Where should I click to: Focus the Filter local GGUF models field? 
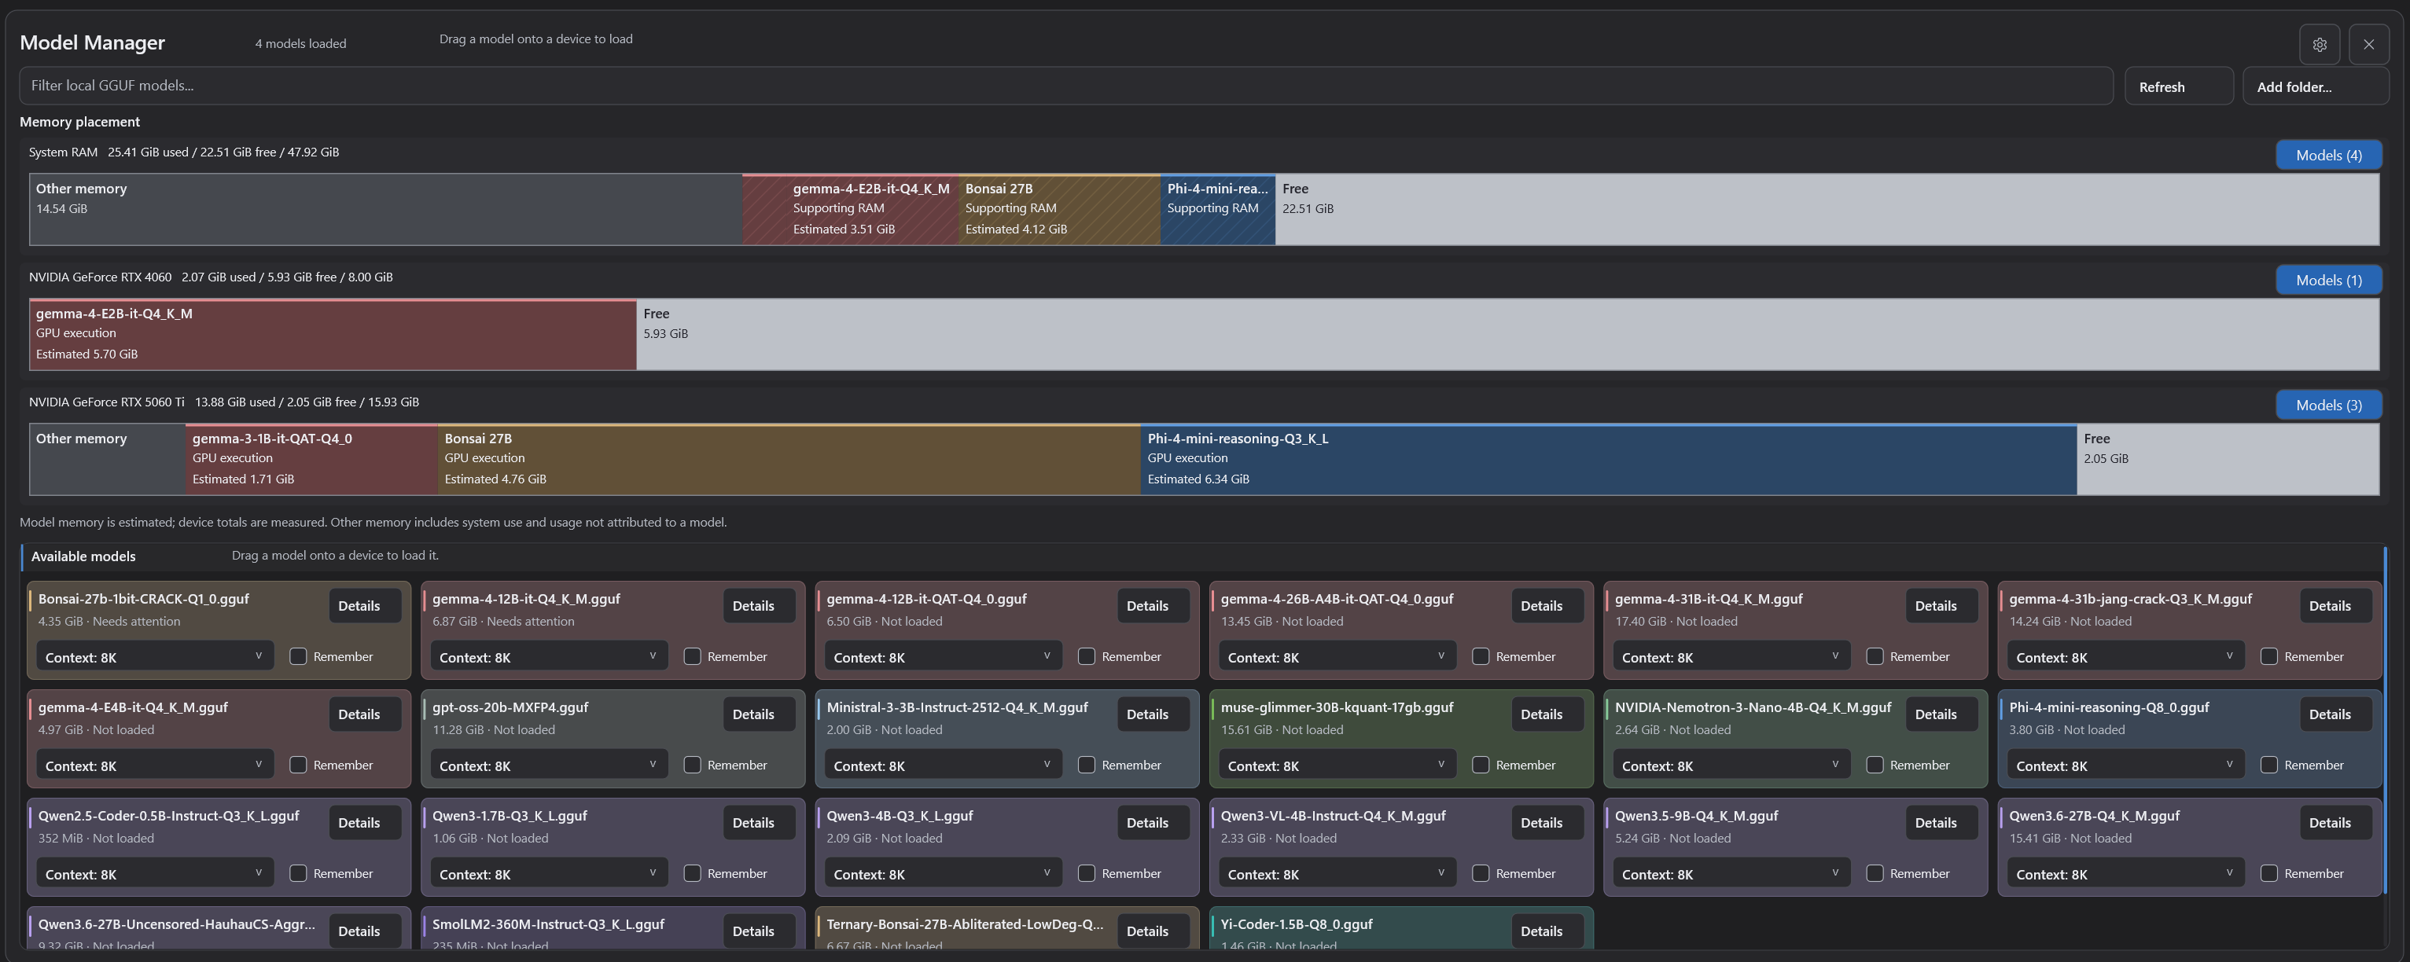click(x=1065, y=85)
